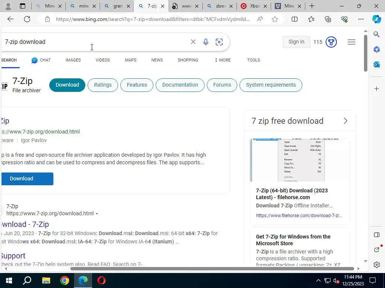Open link externally sidebar icon
The width and height of the screenshot is (385, 288).
click(377, 249)
